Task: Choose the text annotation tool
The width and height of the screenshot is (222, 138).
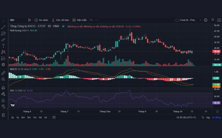Action: click(3, 46)
